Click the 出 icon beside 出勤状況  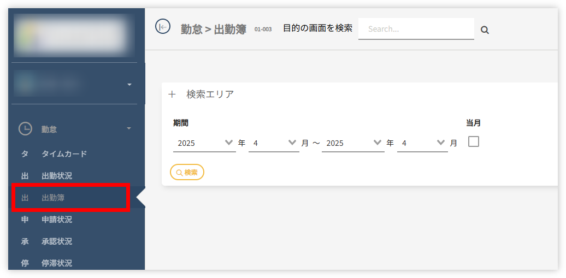(x=25, y=176)
